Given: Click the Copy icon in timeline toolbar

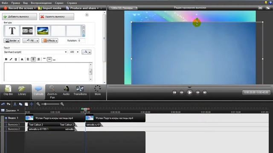Looking at the screenshot, I should click(x=20, y=104).
